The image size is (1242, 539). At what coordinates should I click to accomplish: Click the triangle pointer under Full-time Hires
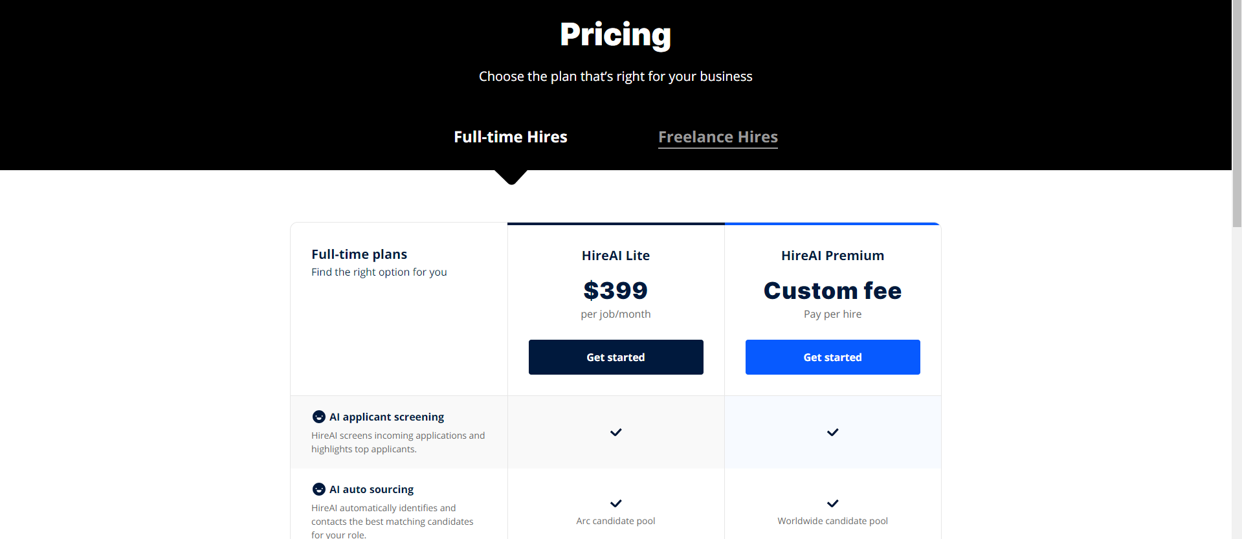point(511,177)
